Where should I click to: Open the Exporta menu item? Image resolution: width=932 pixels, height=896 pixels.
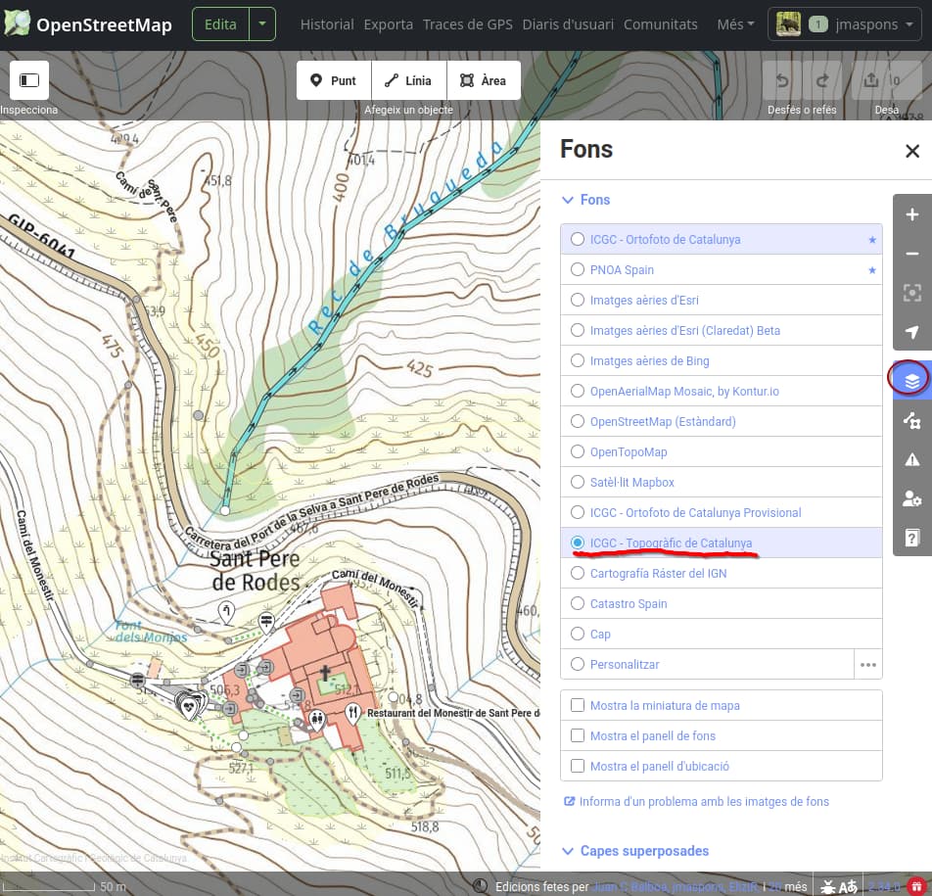(388, 24)
